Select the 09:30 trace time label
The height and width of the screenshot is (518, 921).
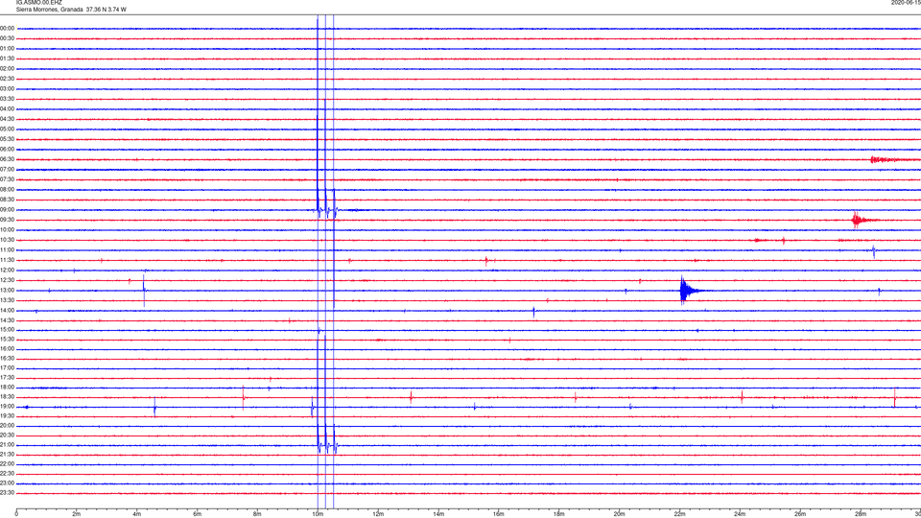pyautogui.click(x=7, y=220)
